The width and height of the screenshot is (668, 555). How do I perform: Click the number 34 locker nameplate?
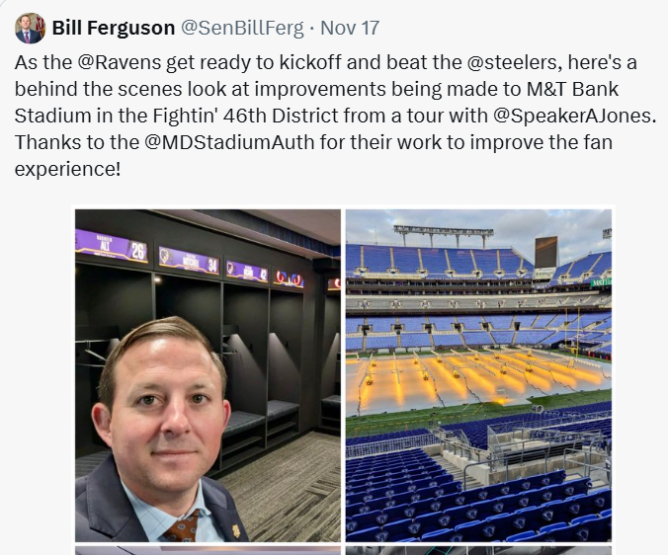click(x=189, y=262)
